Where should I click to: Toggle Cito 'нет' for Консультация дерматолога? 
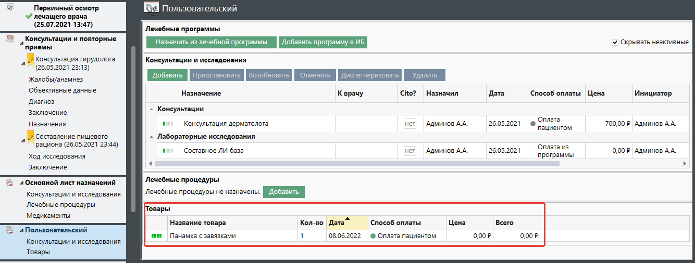click(x=410, y=124)
